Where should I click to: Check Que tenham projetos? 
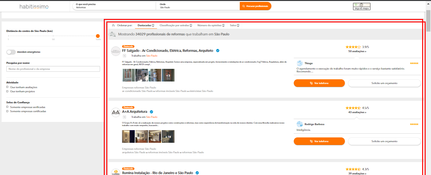(8, 91)
